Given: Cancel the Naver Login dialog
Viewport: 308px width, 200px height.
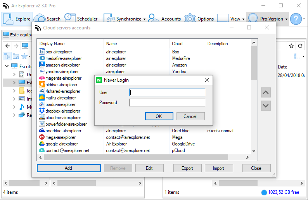Looking at the screenshot, I should click(x=190, y=116).
